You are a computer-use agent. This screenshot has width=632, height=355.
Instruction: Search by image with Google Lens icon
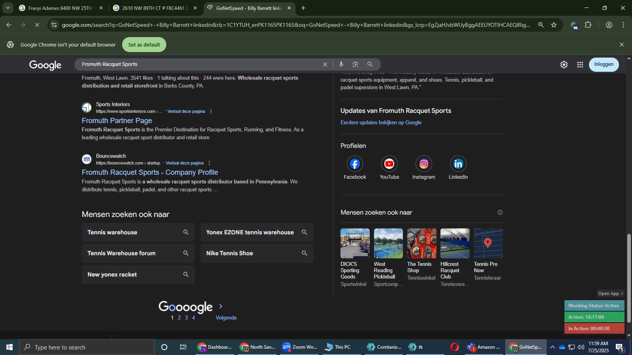click(355, 64)
